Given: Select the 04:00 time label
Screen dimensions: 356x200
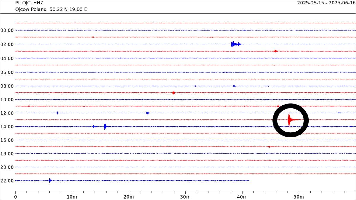Looking at the screenshot, I should (7, 58).
